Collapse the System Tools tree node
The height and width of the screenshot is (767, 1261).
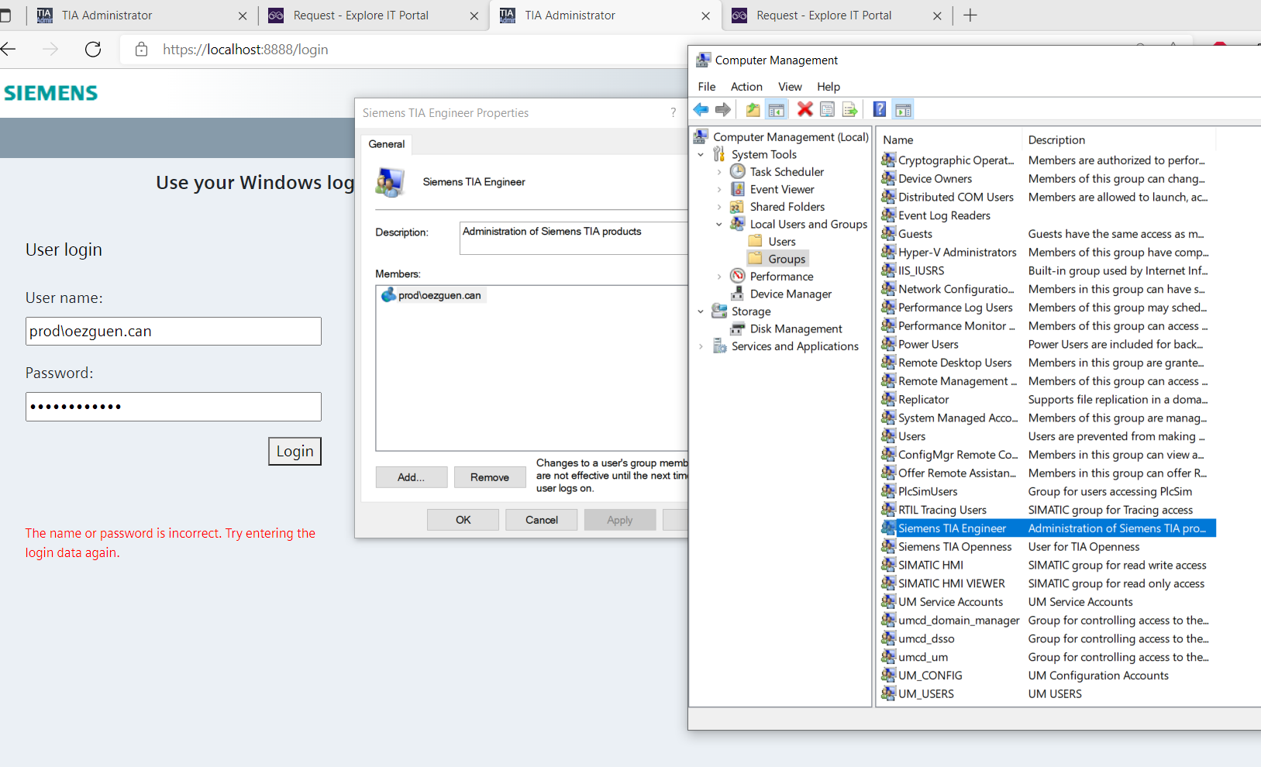click(701, 154)
